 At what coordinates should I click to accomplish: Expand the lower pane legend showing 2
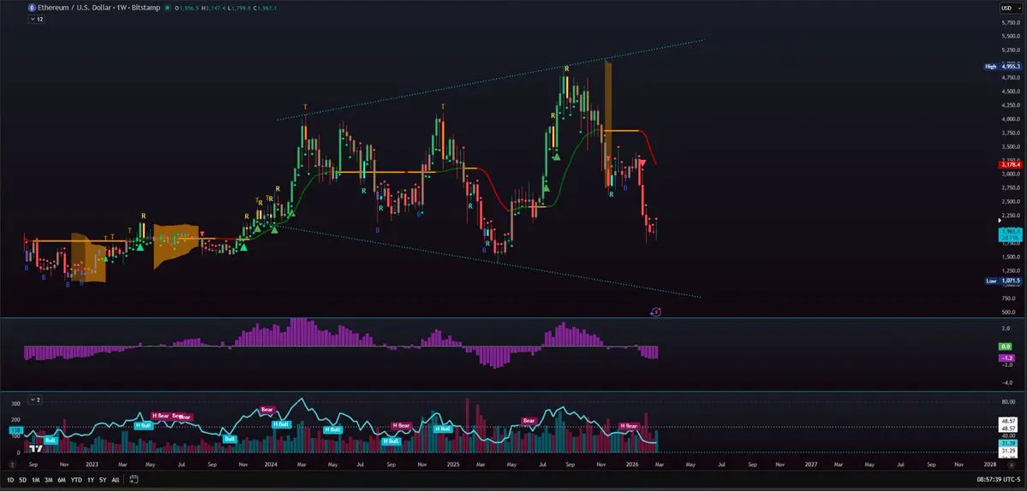pos(35,399)
